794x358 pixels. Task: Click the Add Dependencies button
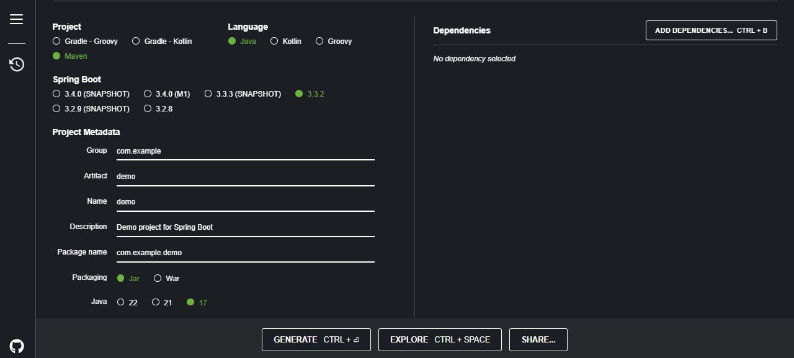[x=711, y=30]
